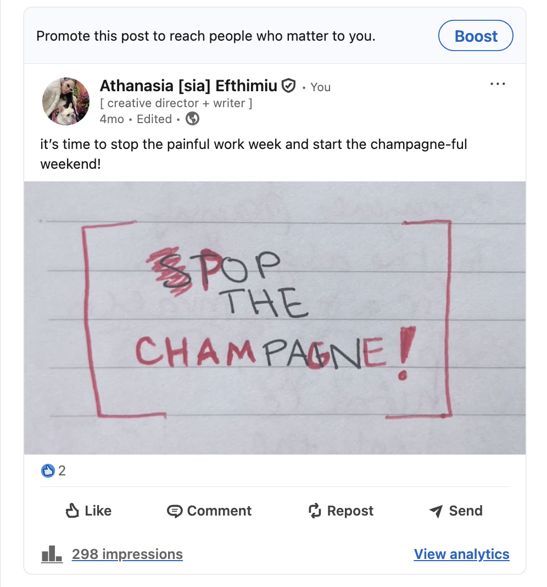The width and height of the screenshot is (547, 587).
Task: Click the Repost arrows icon
Action: 315,511
